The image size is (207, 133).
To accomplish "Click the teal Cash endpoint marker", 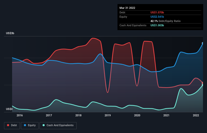I will coord(203,85).
